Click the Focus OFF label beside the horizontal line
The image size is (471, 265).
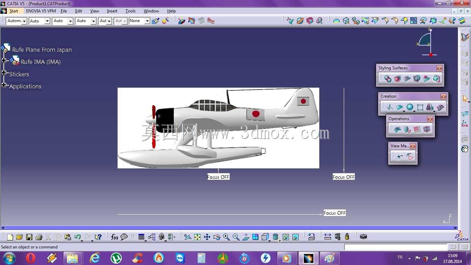point(334,213)
